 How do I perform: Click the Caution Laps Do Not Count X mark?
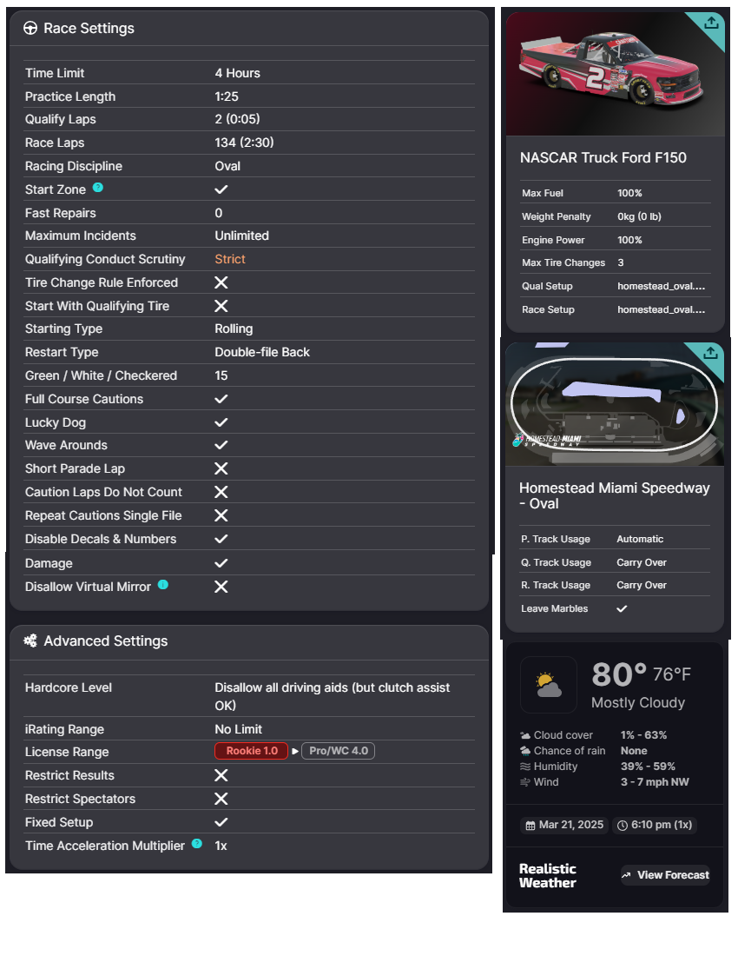point(221,492)
